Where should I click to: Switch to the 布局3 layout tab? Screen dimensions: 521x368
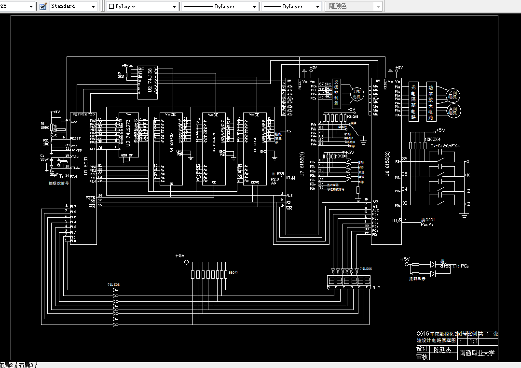tap(26, 365)
